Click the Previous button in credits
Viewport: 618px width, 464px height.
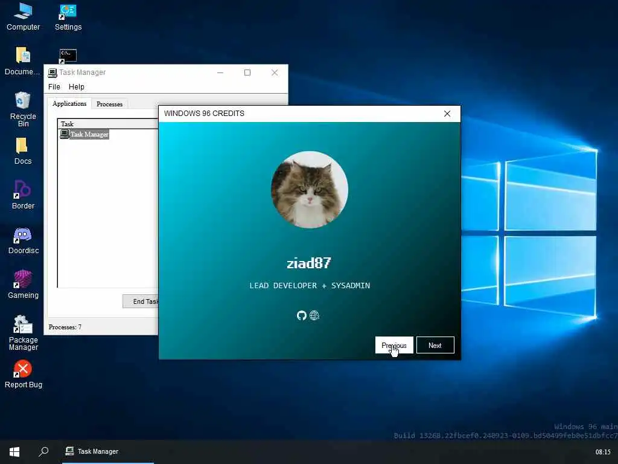(x=394, y=345)
